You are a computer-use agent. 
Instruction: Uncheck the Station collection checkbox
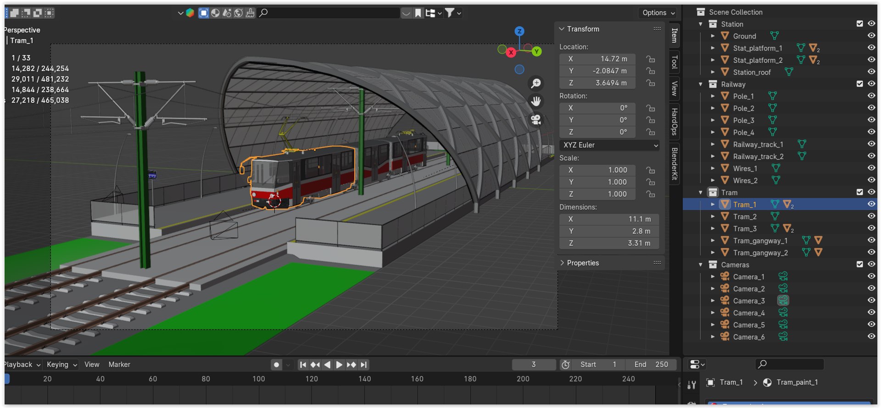[859, 24]
